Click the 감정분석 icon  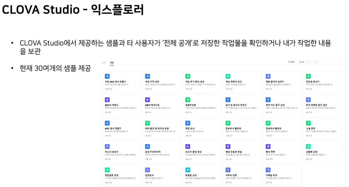(x=148, y=170)
